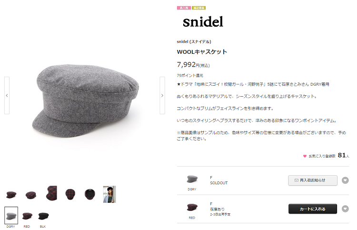Show the next product image
The image size is (357, 230).
tap(162, 95)
